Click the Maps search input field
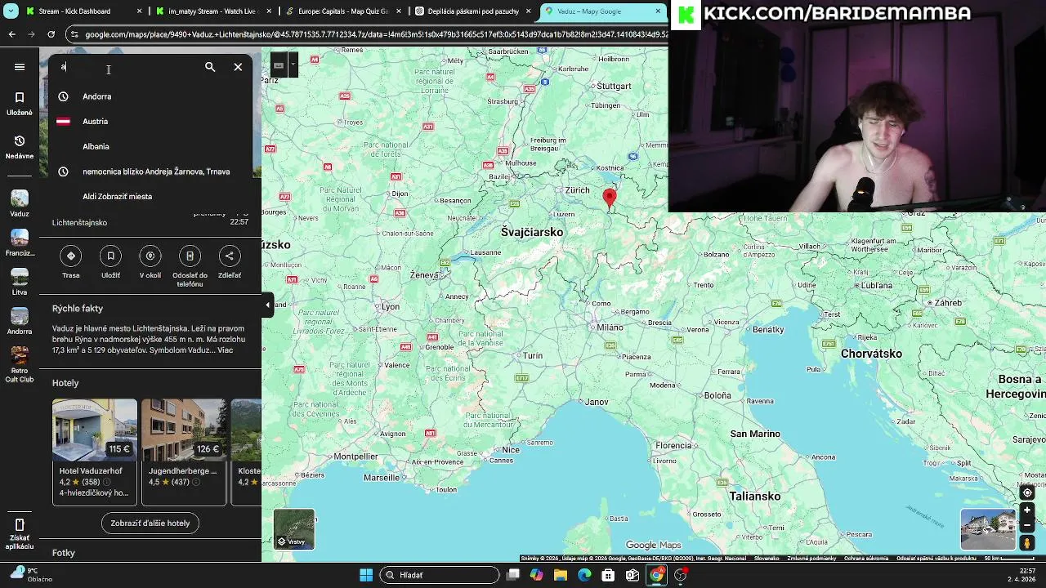The image size is (1046, 588). [127, 67]
